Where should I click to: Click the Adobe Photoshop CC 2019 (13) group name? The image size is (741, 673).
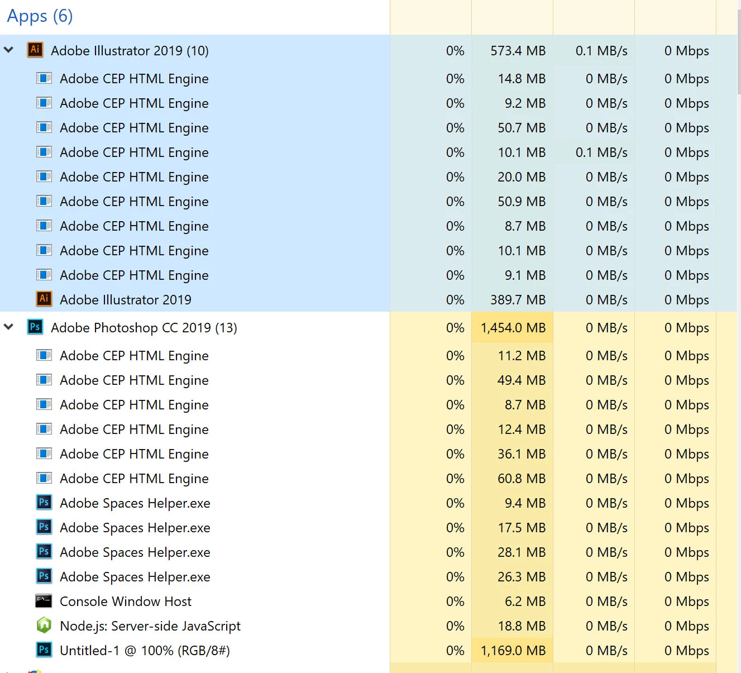(144, 328)
